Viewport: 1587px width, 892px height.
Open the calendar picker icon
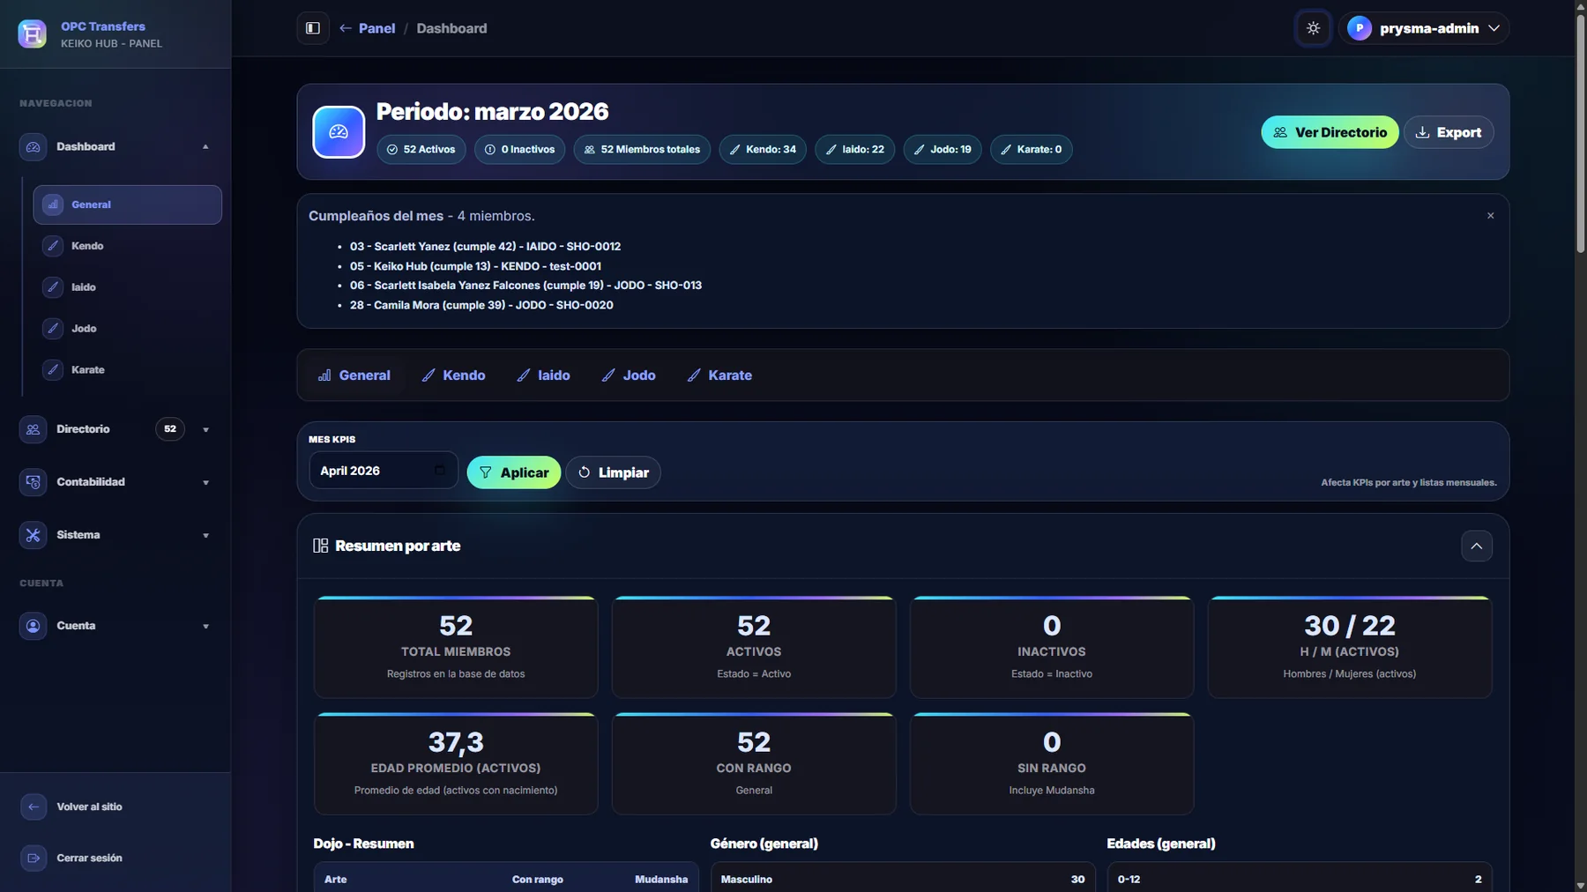(439, 471)
